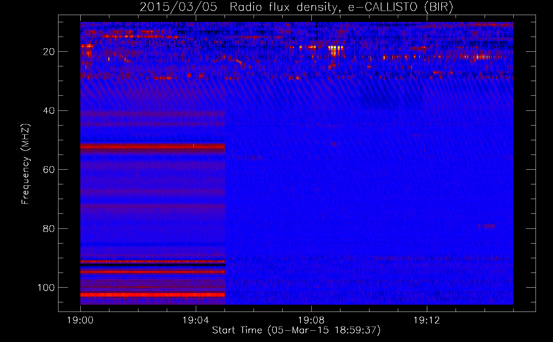The height and width of the screenshot is (342, 553).
Task: Click the 'Start Time (05-Mar-15 18:59:37)' label
Action: (x=296, y=330)
